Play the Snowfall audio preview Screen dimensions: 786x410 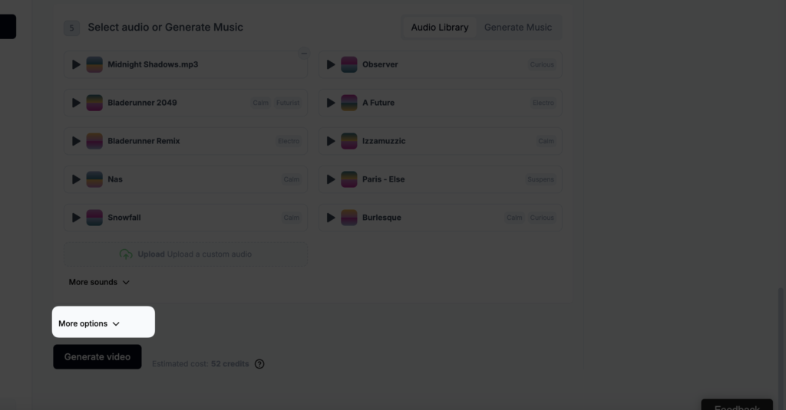coord(76,218)
